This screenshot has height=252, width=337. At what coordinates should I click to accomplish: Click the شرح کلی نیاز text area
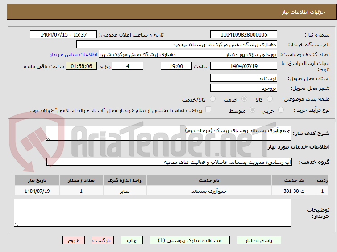(x=168, y=133)
